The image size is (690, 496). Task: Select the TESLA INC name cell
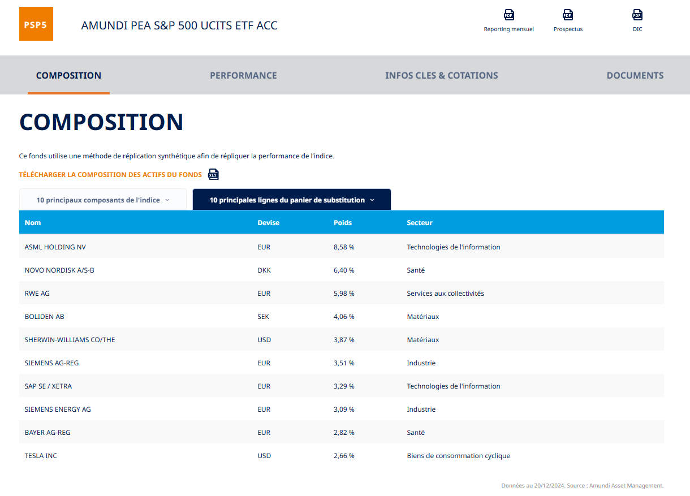pos(41,456)
